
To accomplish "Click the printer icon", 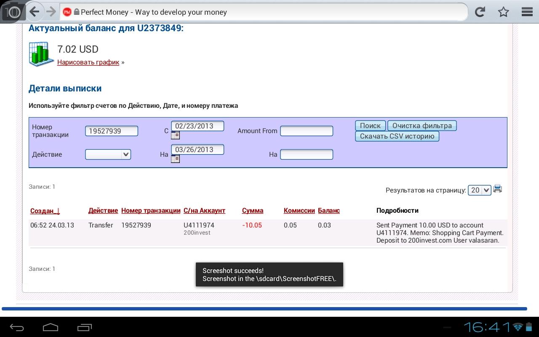I will tap(498, 189).
